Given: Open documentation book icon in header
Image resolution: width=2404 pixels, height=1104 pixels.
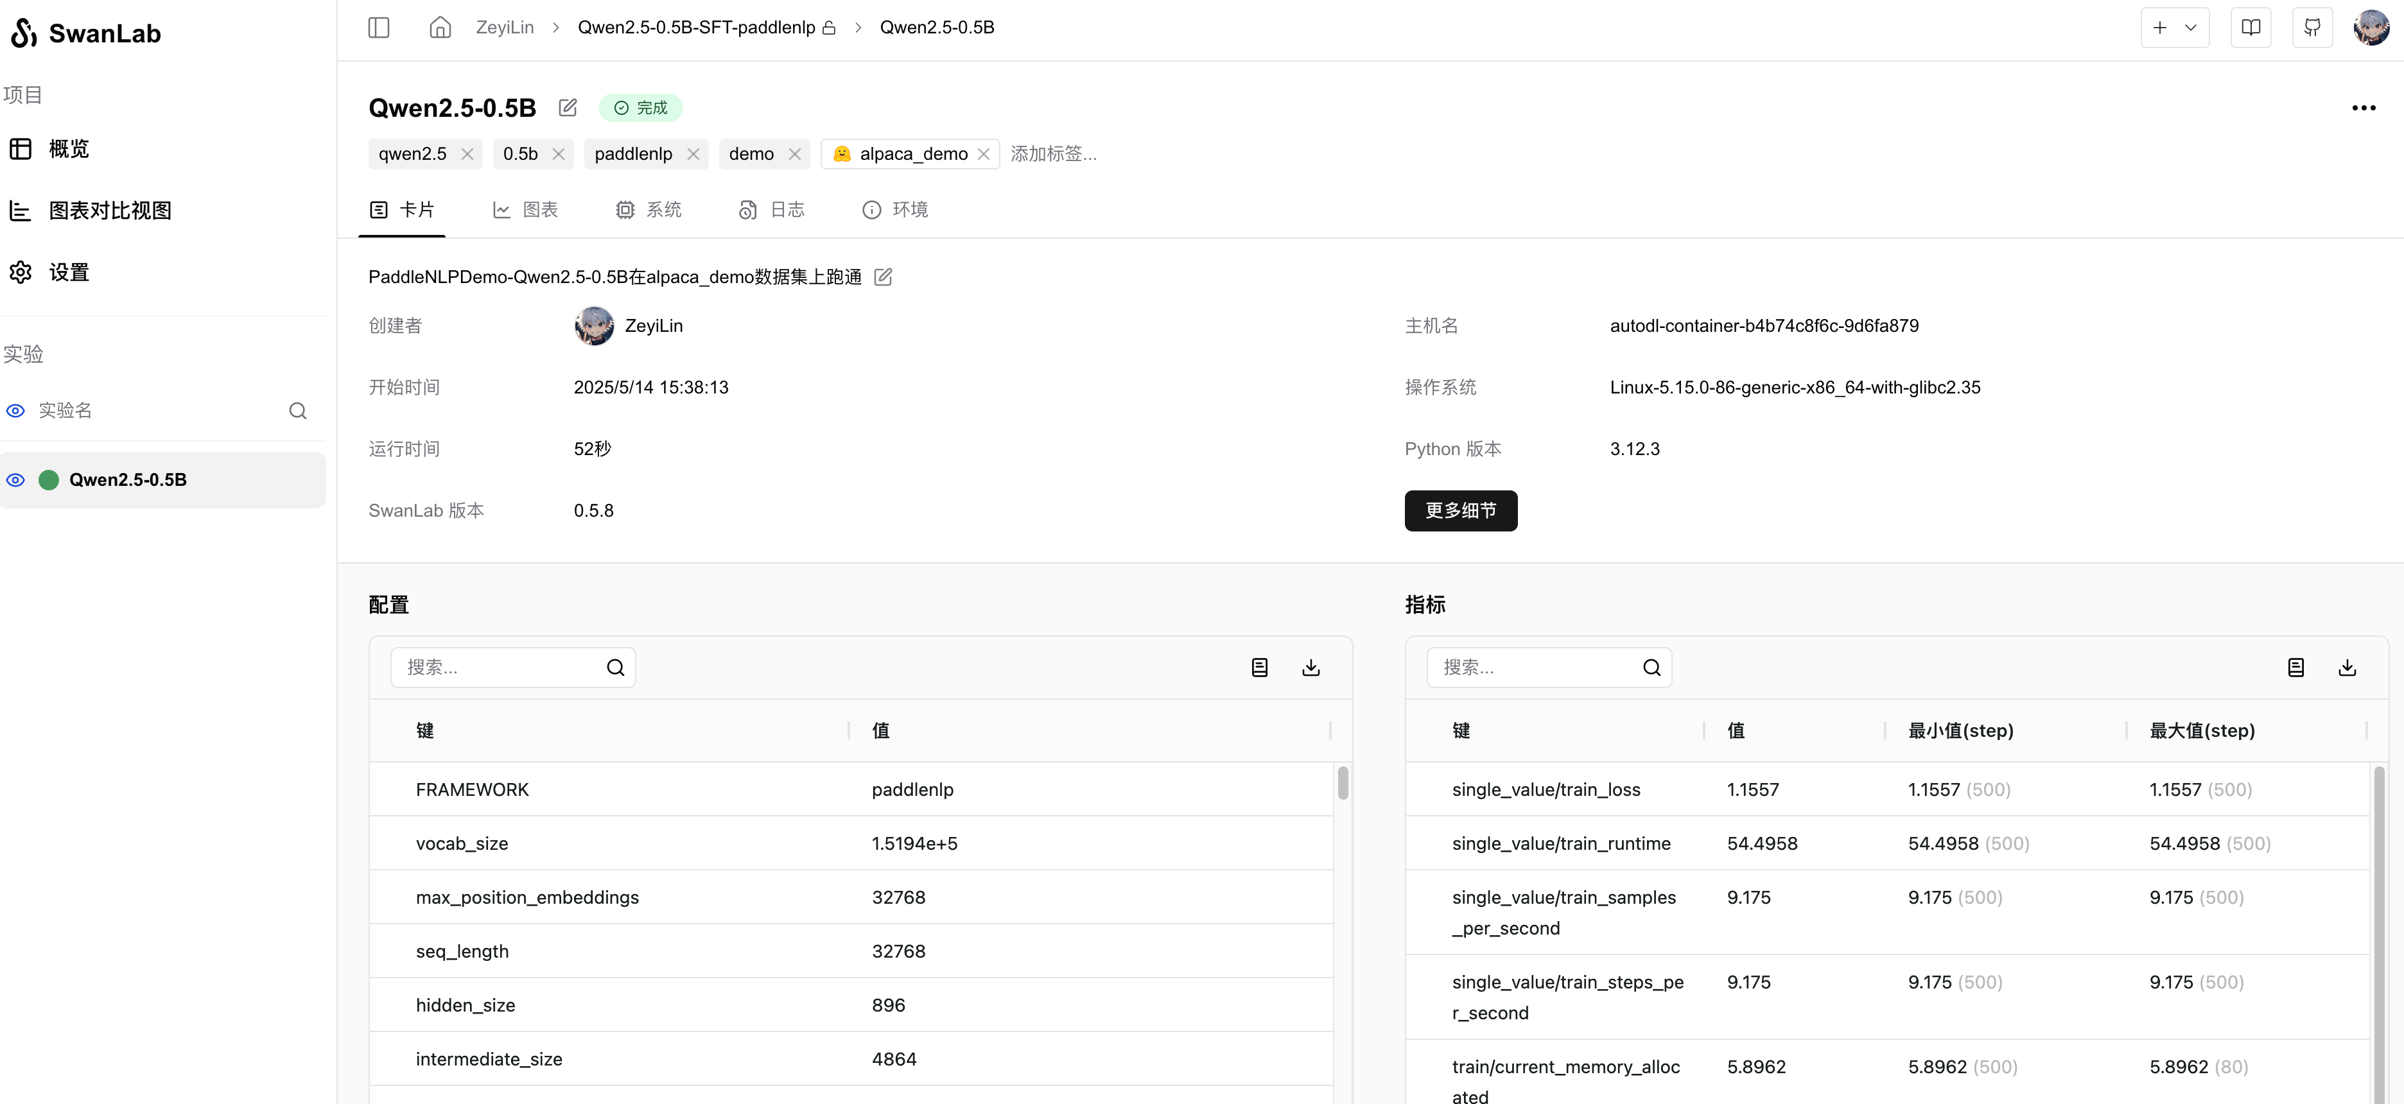Looking at the screenshot, I should (2250, 27).
